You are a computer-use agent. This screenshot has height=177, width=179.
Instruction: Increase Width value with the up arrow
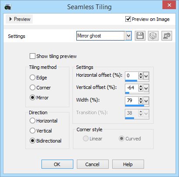(141, 99)
